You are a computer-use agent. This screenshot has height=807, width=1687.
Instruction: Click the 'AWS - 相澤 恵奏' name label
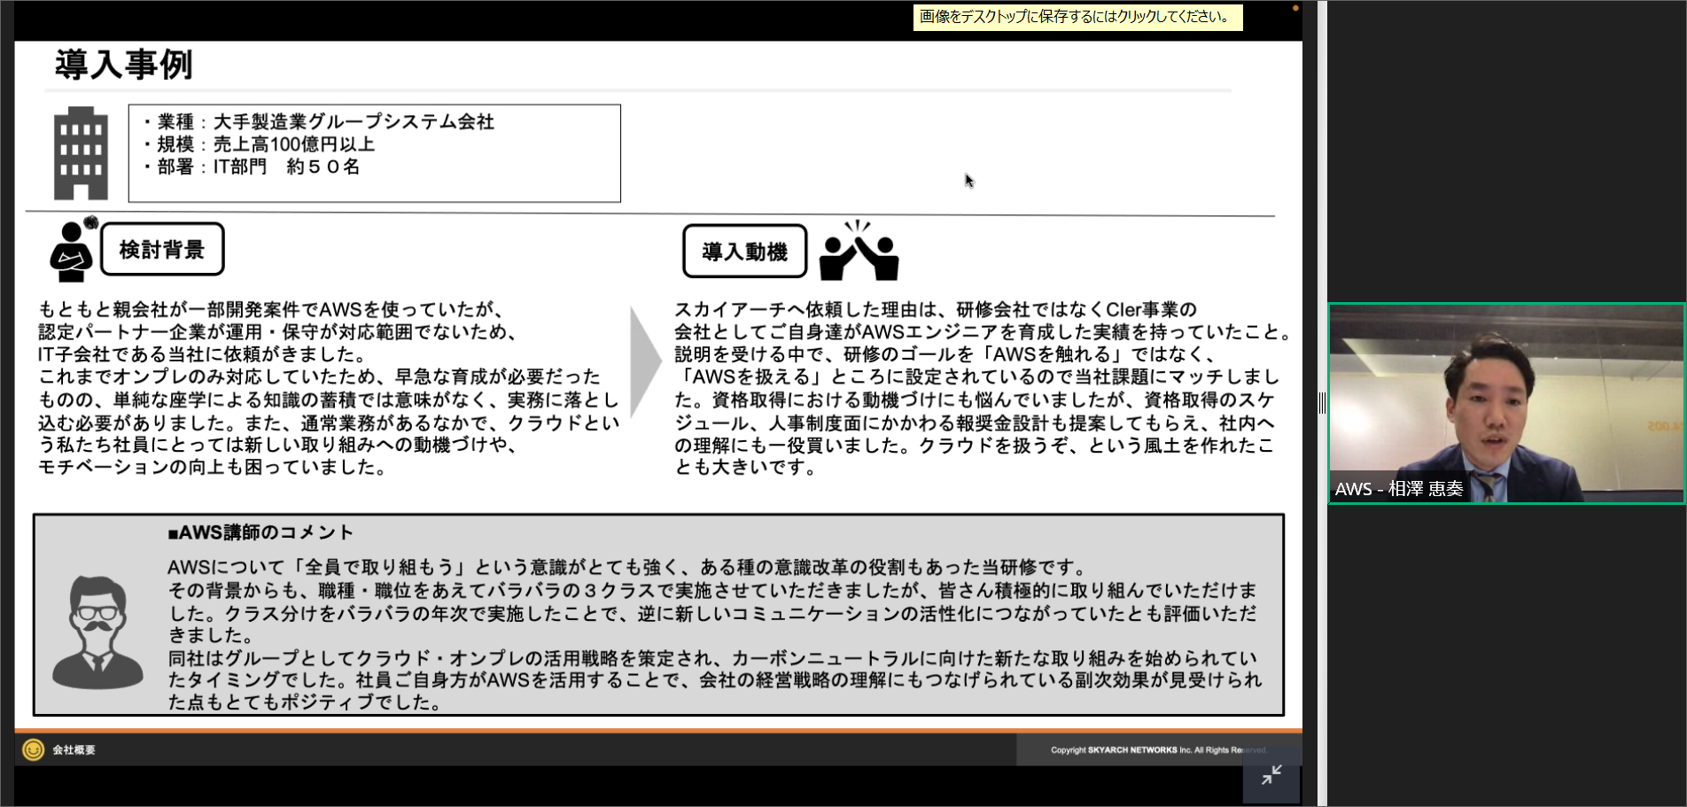click(x=1399, y=489)
